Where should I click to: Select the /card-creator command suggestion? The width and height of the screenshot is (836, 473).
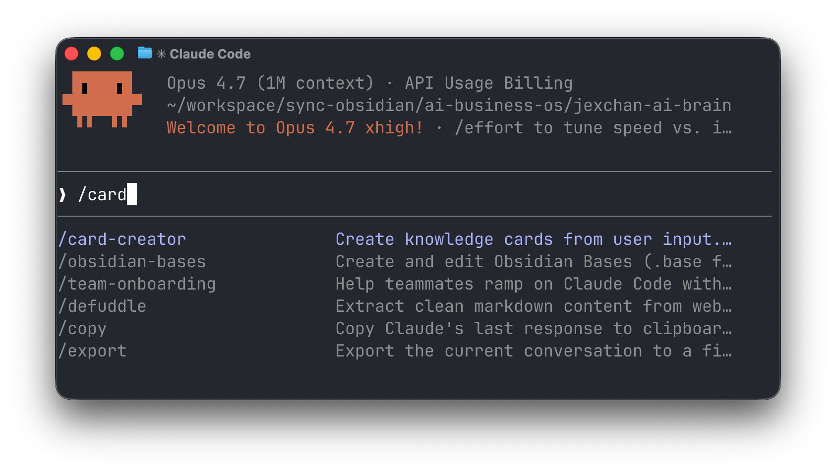pos(122,239)
